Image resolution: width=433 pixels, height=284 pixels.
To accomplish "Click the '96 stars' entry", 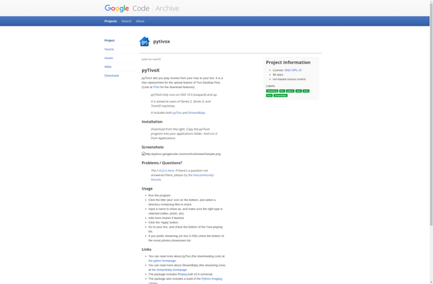I will [x=278, y=75].
